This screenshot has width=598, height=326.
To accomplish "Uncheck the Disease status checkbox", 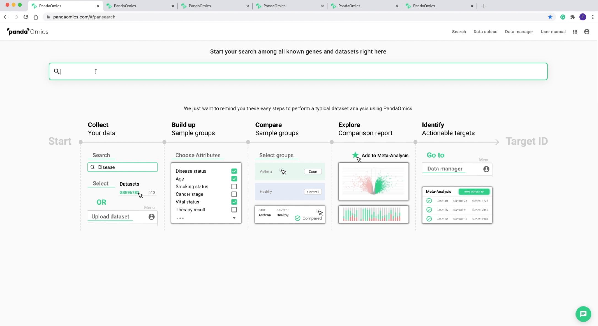I will pyautogui.click(x=234, y=171).
